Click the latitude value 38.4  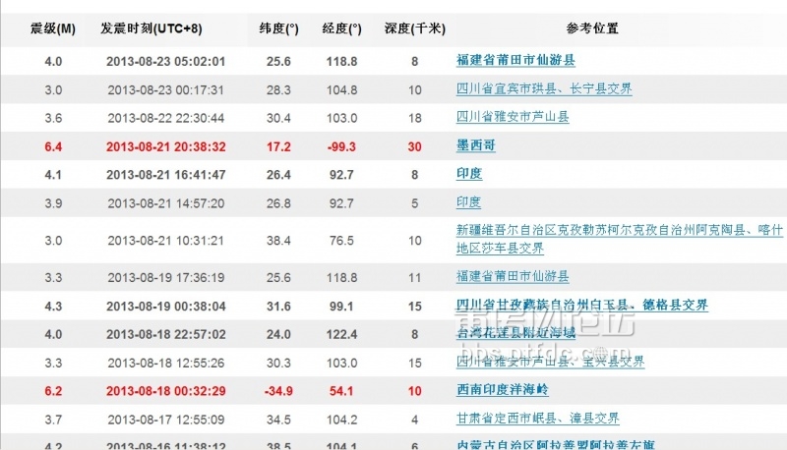(278, 241)
